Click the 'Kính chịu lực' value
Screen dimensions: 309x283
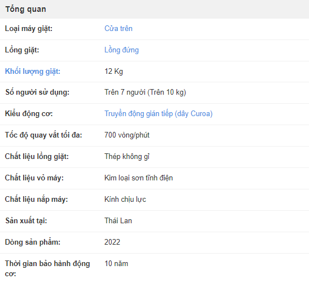tap(125, 199)
